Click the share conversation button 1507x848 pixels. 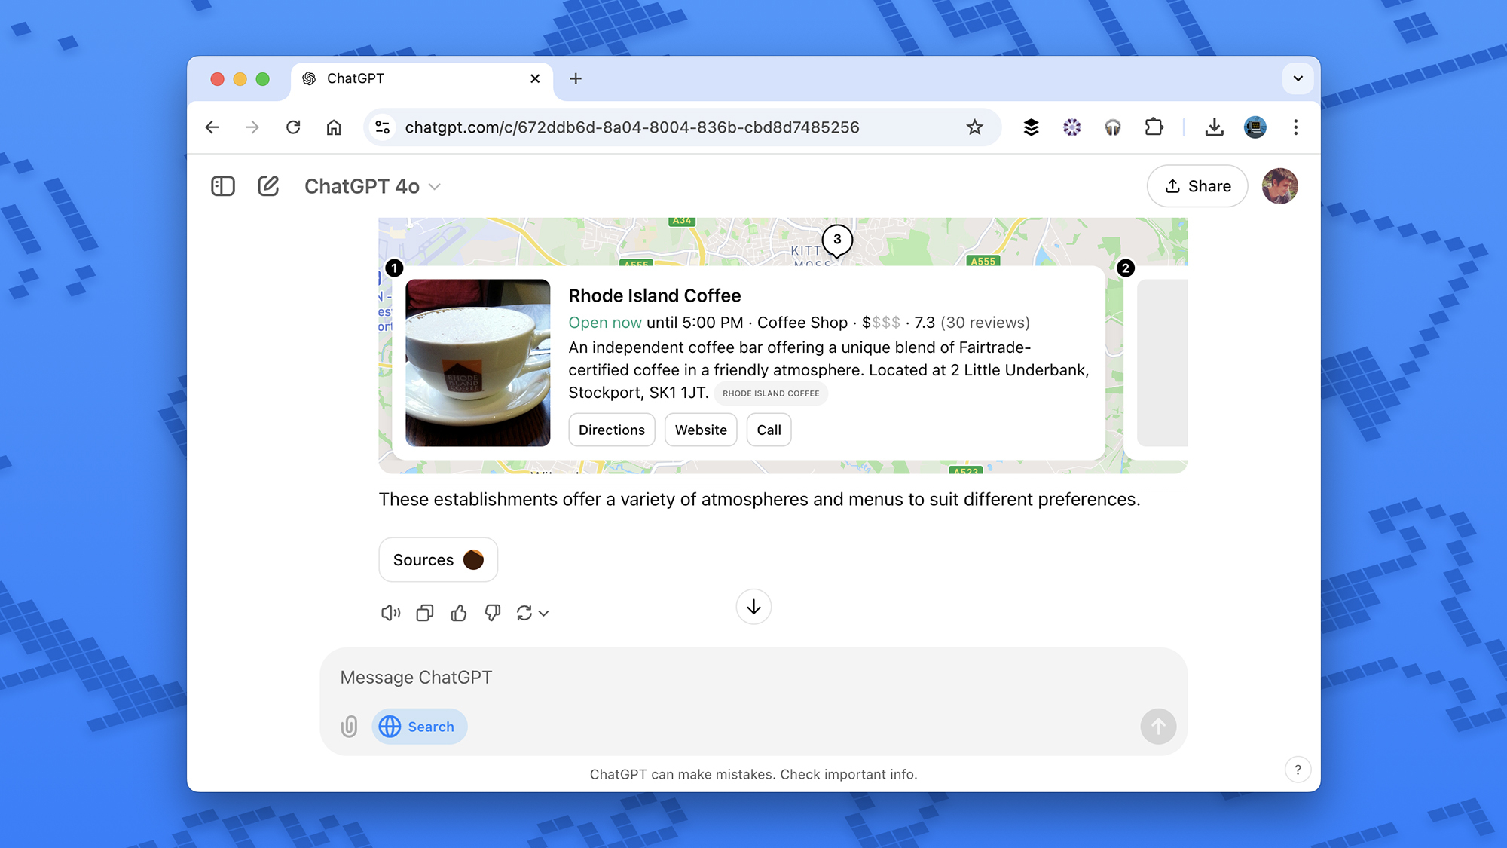(1197, 185)
